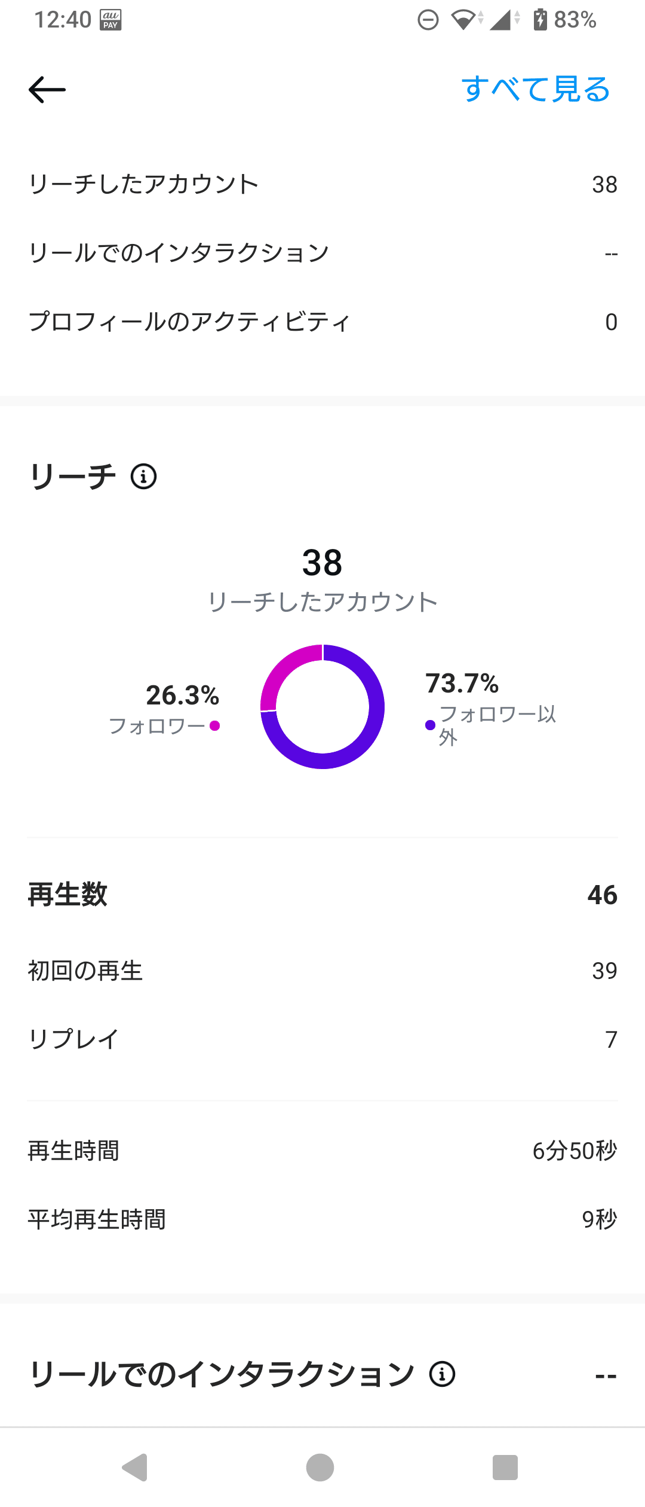645x1507 pixels.
Task: Select the 初回の再生 row
Action: [x=322, y=971]
